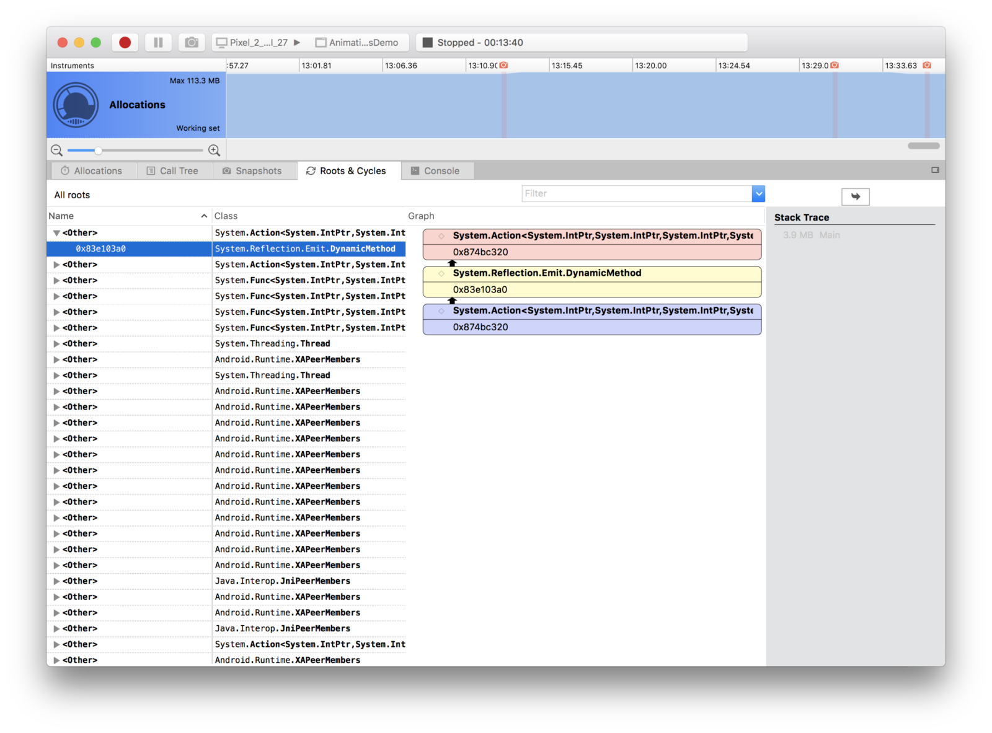This screenshot has height=733, width=992.
Task: Click the diamond icon in the pink node
Action: 441,236
